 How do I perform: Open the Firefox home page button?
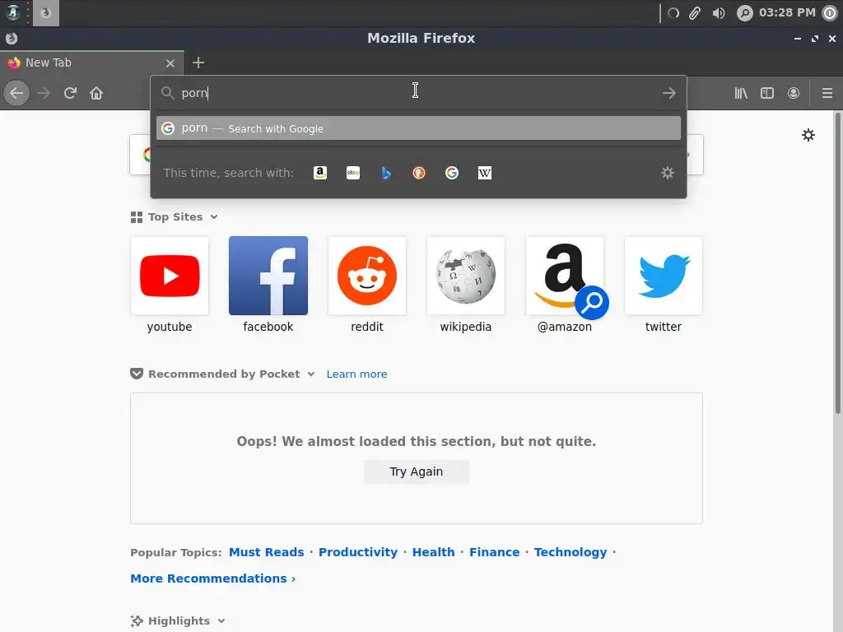(96, 93)
